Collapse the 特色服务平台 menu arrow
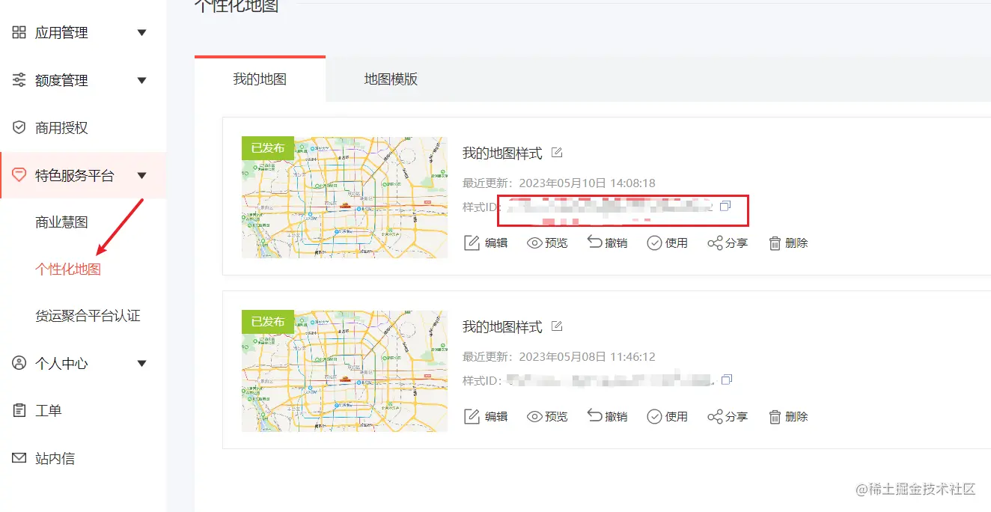991x512 pixels. point(141,176)
